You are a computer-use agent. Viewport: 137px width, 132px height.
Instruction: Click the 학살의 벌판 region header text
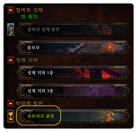coord(29,103)
